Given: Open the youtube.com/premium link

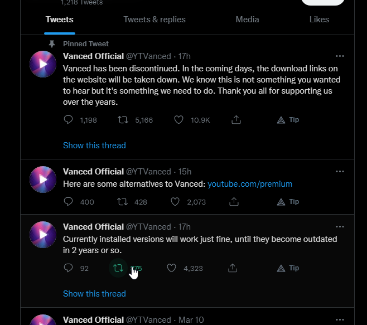Looking at the screenshot, I should (250, 184).
